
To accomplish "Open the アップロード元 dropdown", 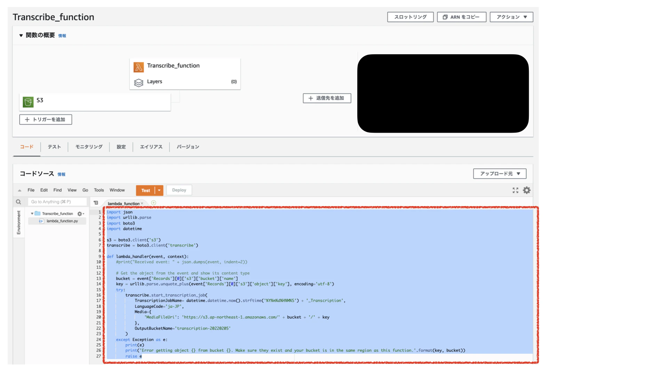I will click(499, 174).
